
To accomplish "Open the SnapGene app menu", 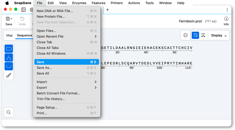I will 23,3.
